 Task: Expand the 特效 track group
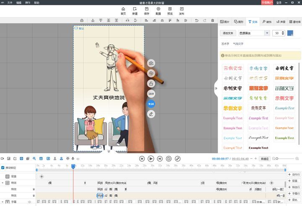(3, 183)
